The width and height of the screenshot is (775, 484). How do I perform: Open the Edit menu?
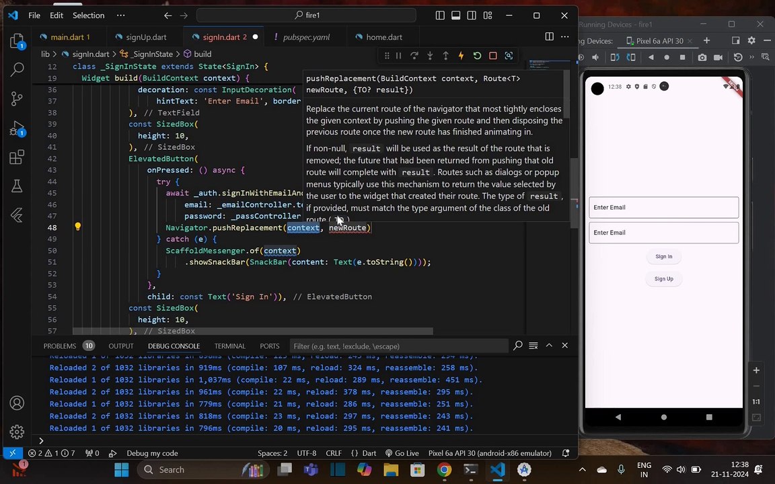57,15
